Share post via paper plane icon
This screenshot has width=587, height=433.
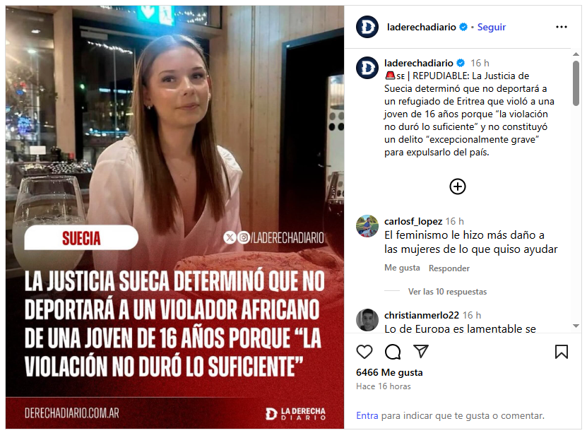point(421,351)
